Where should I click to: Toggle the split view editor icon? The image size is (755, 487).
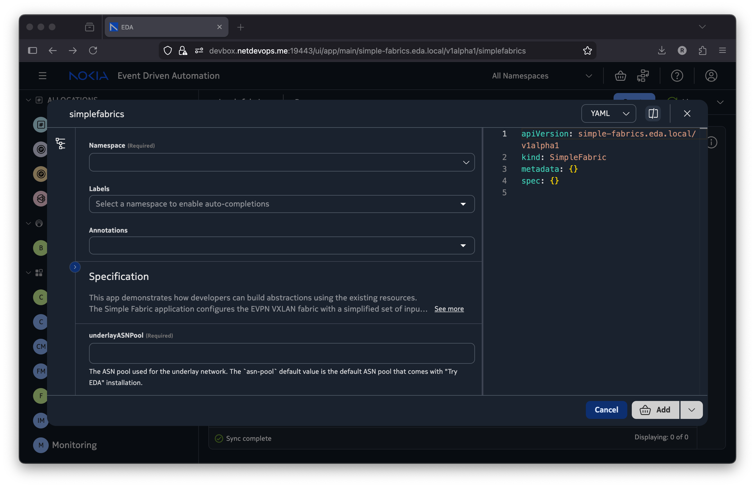pos(653,113)
